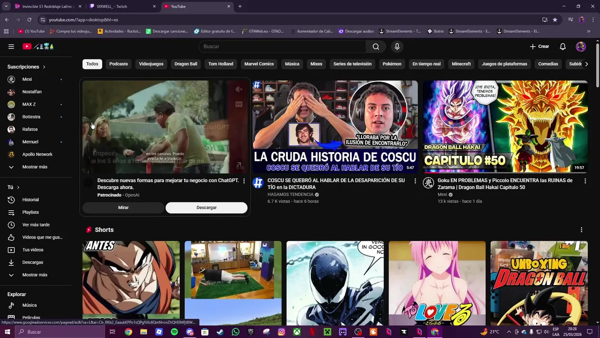Show hidden system tray icons
Screen dimensions: 600x338
[509, 332]
